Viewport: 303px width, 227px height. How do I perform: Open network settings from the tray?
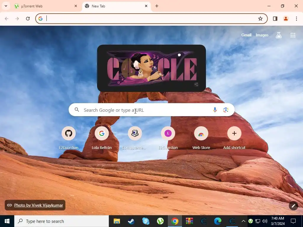258,221
